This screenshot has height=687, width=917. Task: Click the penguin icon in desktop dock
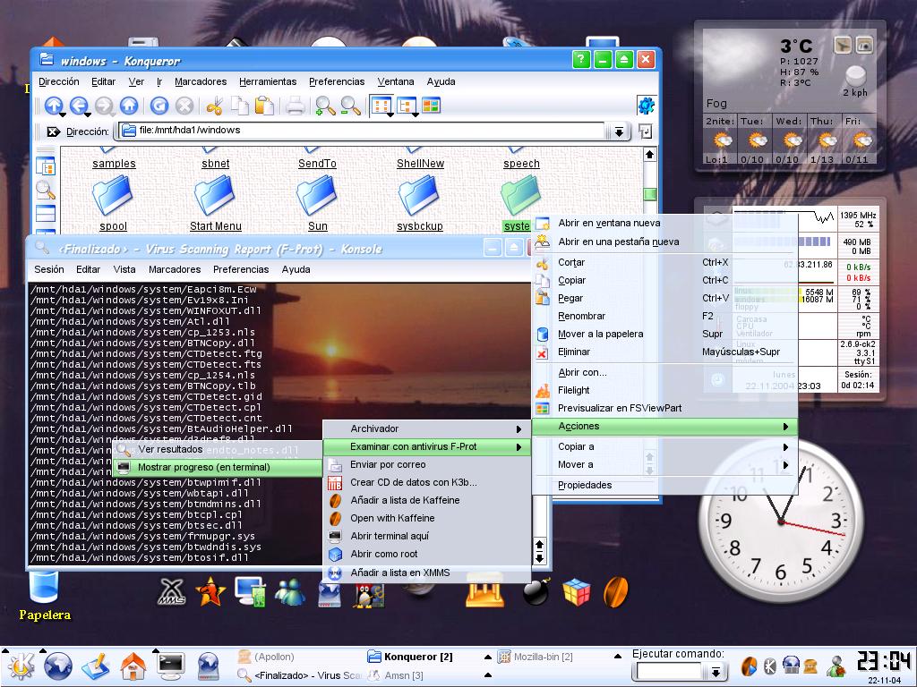tap(370, 594)
